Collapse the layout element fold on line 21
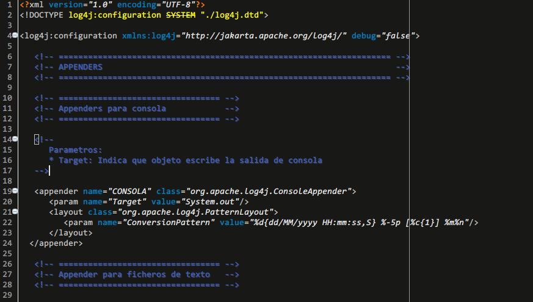Screen dimensions: 533x302 point(15,211)
